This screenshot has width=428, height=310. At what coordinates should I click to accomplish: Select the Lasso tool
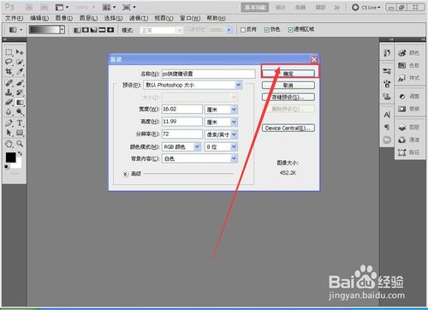tap(9, 62)
